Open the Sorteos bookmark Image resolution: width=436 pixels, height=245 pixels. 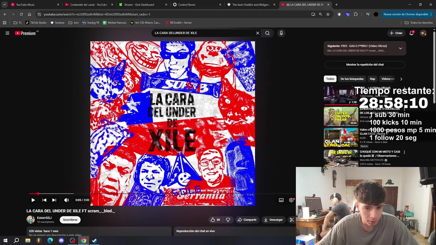pyautogui.click(x=57, y=23)
